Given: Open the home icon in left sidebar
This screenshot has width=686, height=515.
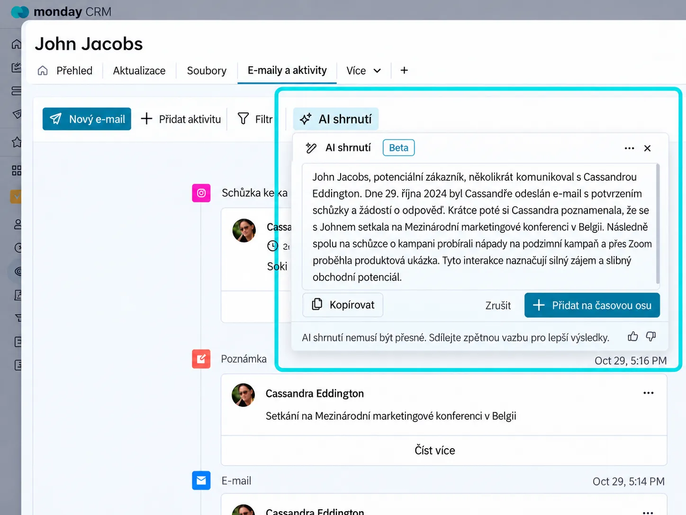Looking at the screenshot, I should [17, 44].
